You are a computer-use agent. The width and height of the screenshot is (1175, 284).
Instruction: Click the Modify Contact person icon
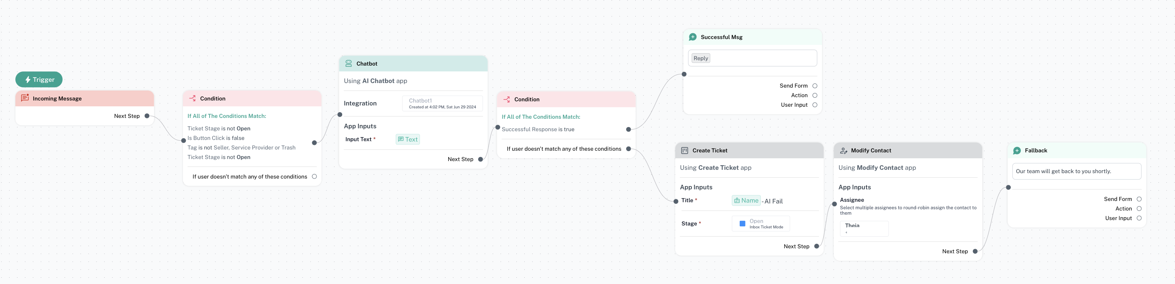tap(843, 150)
